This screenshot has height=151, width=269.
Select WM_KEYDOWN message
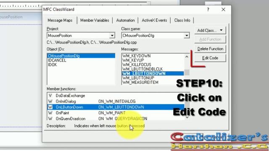click(153, 56)
